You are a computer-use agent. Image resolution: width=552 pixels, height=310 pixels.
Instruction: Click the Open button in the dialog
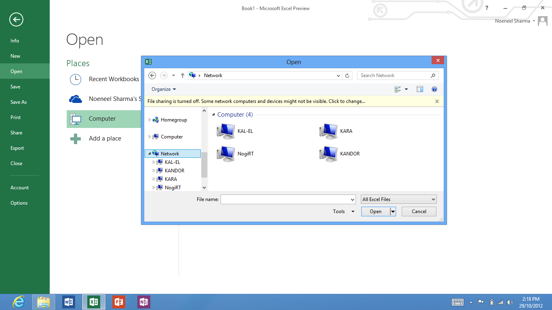[375, 212]
